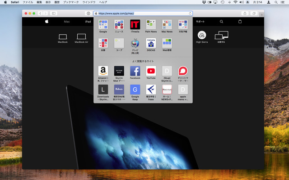Open the ウインドウ menu
Viewport: 289px width, 180px height.
(x=89, y=2)
